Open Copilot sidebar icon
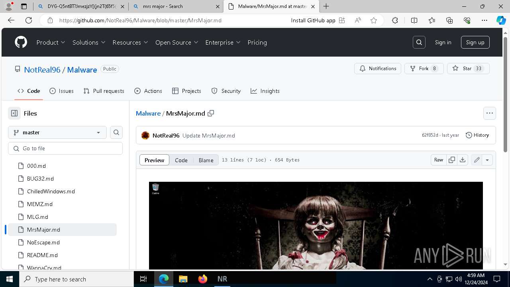 coord(501,20)
